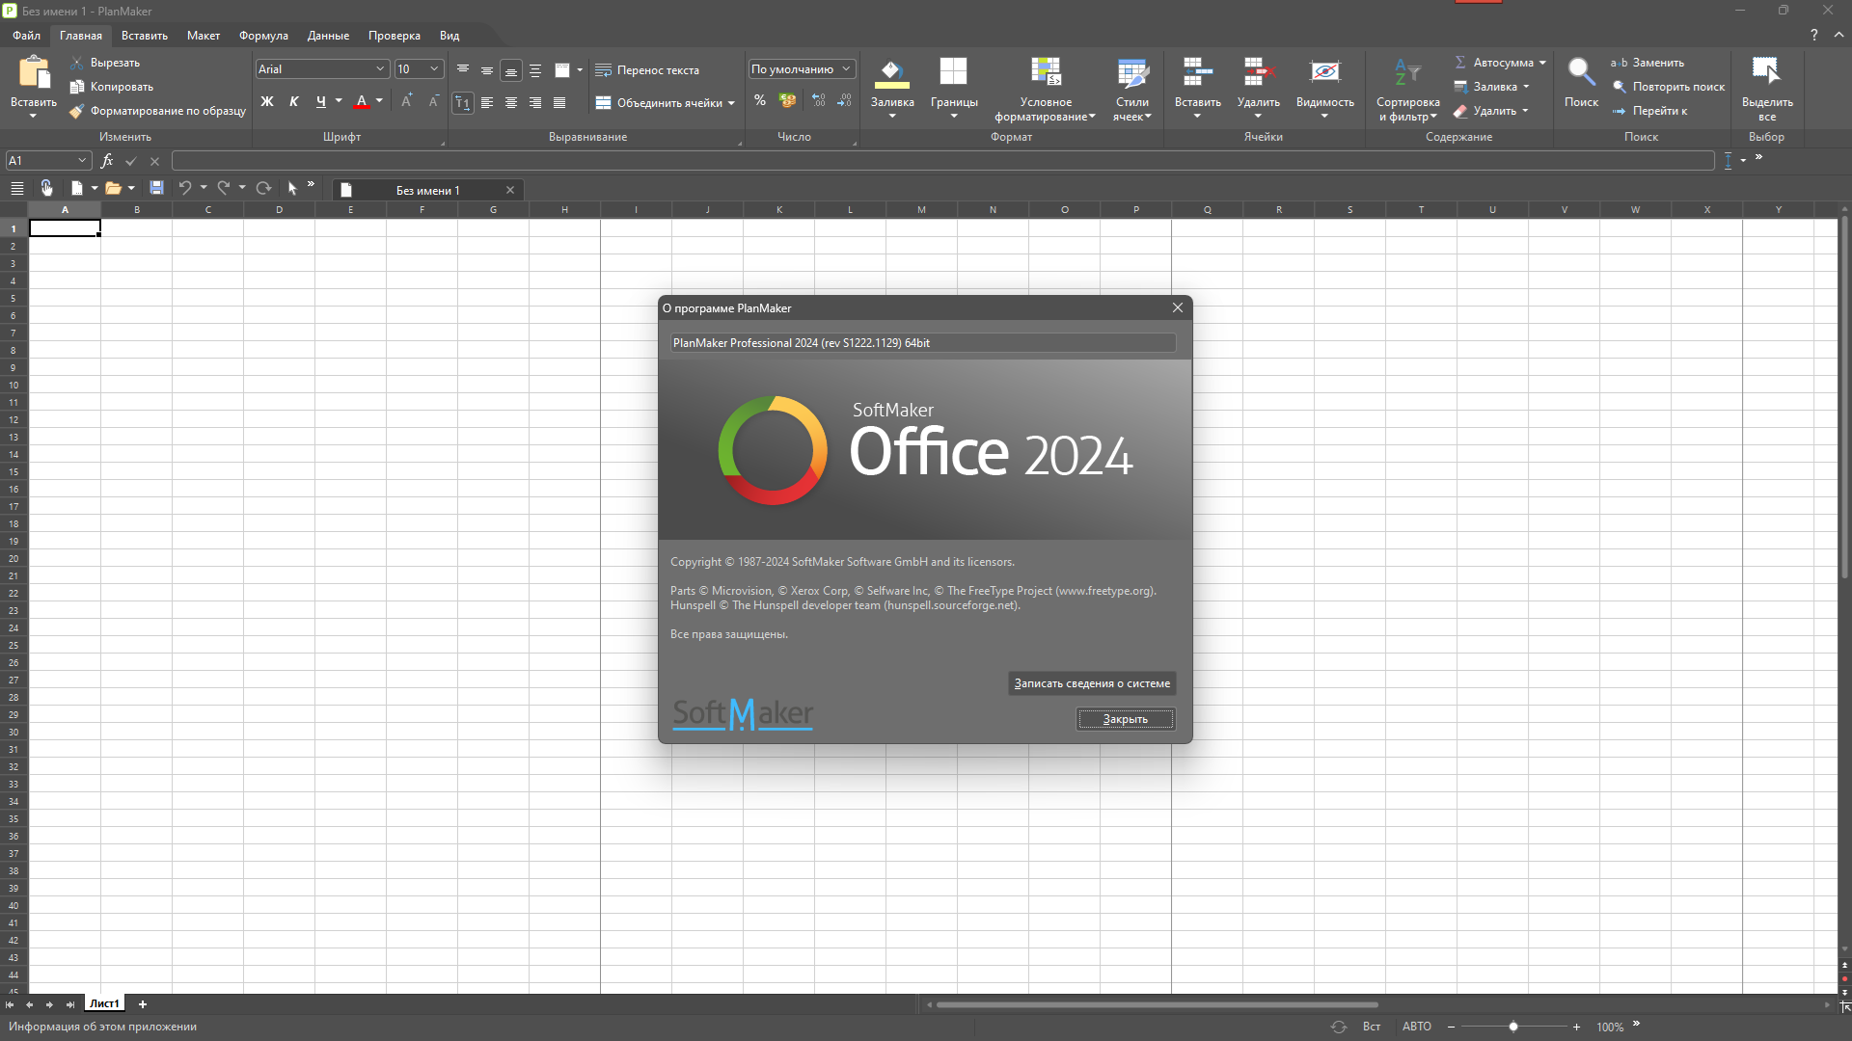Click the Save diskette icon in quick toolbar
1852x1041 pixels.
156,188
